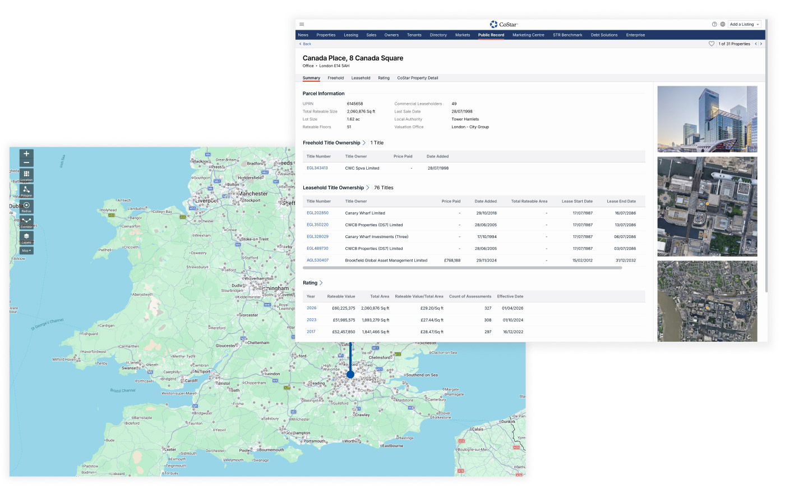Open the Enterprise menu
Screen dimensions: 785x489
635,35
